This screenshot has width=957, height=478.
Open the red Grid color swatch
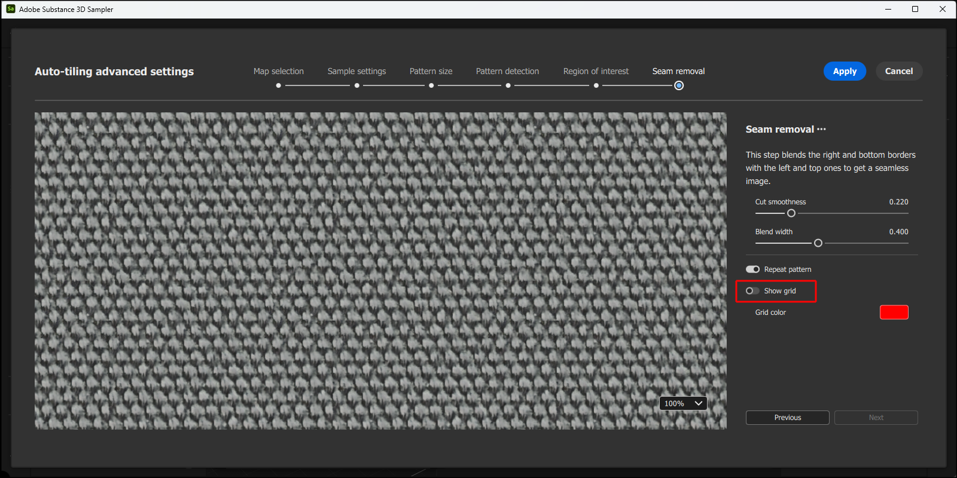(894, 312)
